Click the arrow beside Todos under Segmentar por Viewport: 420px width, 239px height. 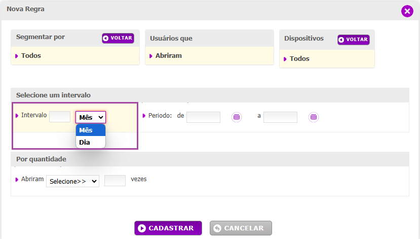pos(17,56)
